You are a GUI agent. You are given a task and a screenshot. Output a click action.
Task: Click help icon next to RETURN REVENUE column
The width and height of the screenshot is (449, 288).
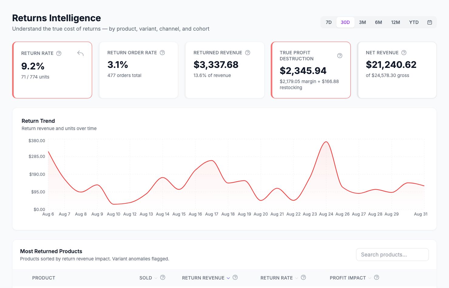[235, 277]
